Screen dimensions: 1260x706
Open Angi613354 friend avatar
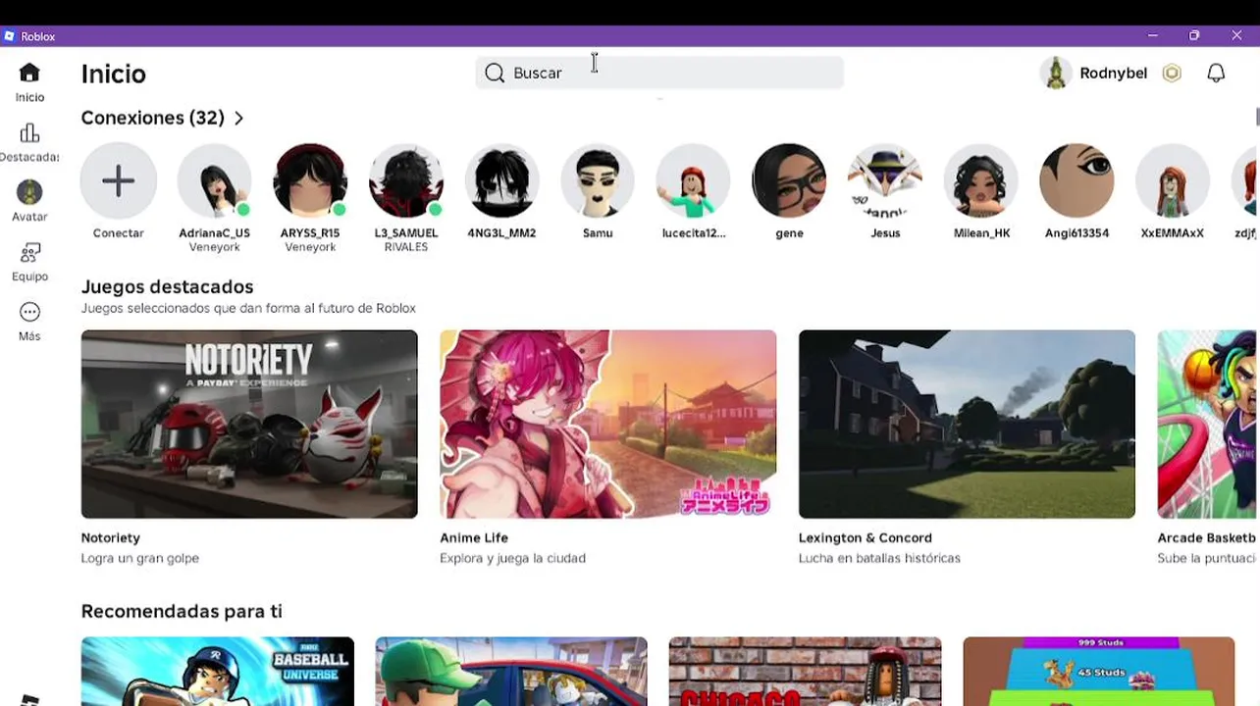pos(1076,180)
